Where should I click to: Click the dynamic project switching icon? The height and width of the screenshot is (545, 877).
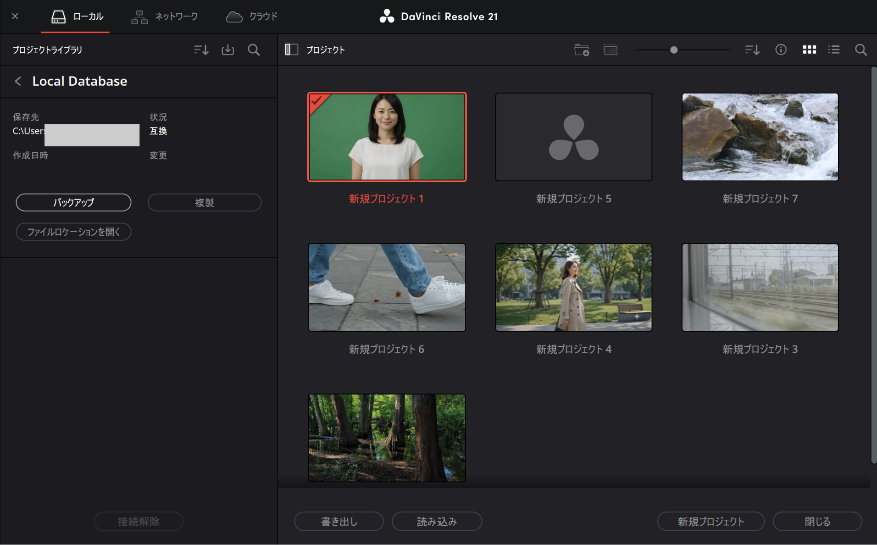610,50
